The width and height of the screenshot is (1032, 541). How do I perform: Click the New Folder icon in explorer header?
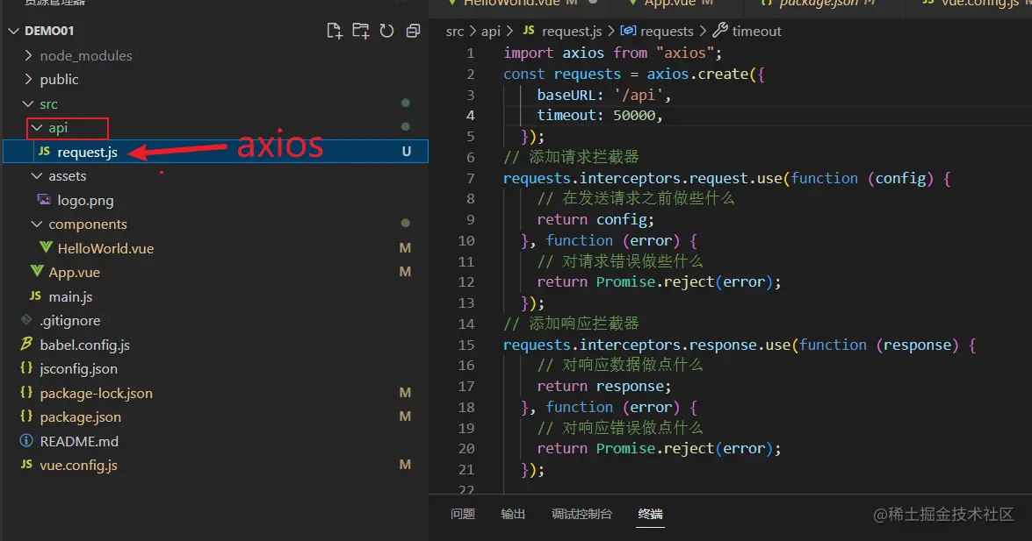pos(361,30)
